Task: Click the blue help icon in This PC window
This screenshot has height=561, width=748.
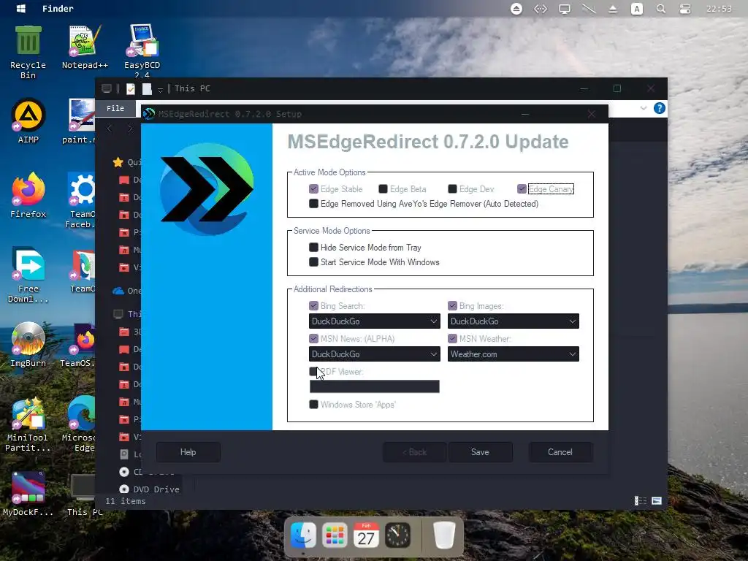Action: point(660,108)
